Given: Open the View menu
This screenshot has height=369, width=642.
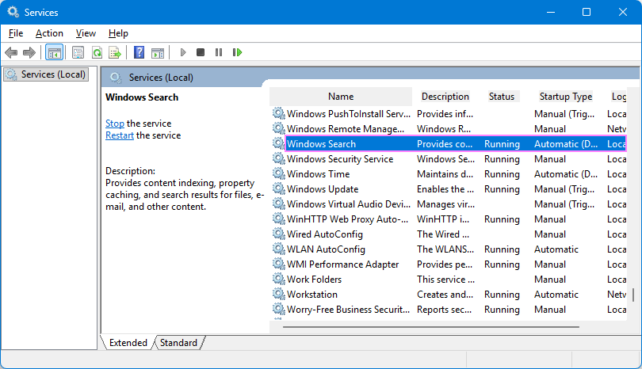Looking at the screenshot, I should [x=86, y=33].
